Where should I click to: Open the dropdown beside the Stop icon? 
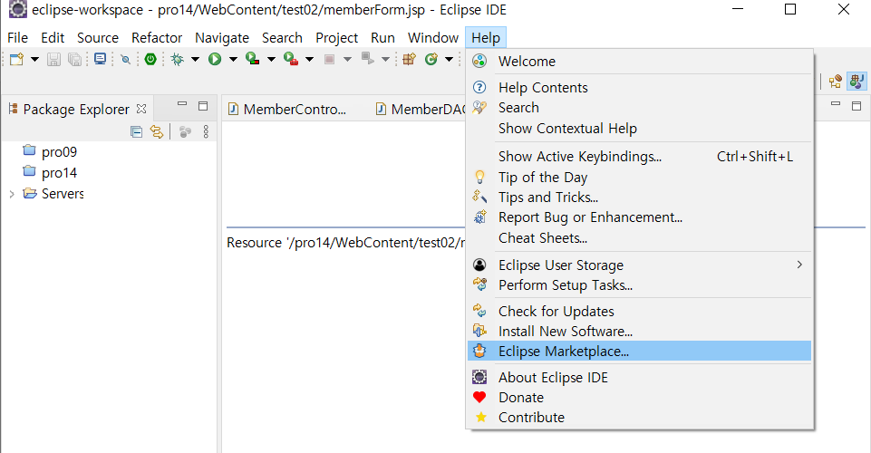347,59
